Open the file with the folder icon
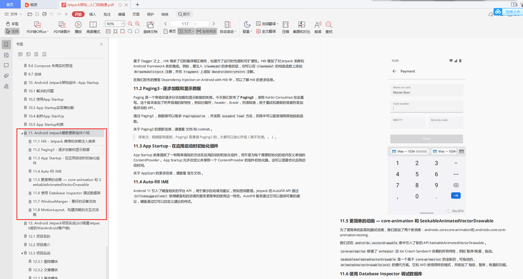Screen dimensions: 523x279 (30, 14)
